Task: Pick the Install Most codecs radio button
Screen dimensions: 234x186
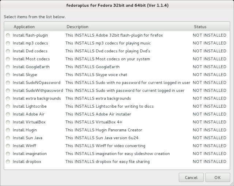Action: 8,59
